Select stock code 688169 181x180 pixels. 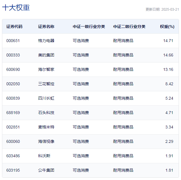(x=13, y=113)
